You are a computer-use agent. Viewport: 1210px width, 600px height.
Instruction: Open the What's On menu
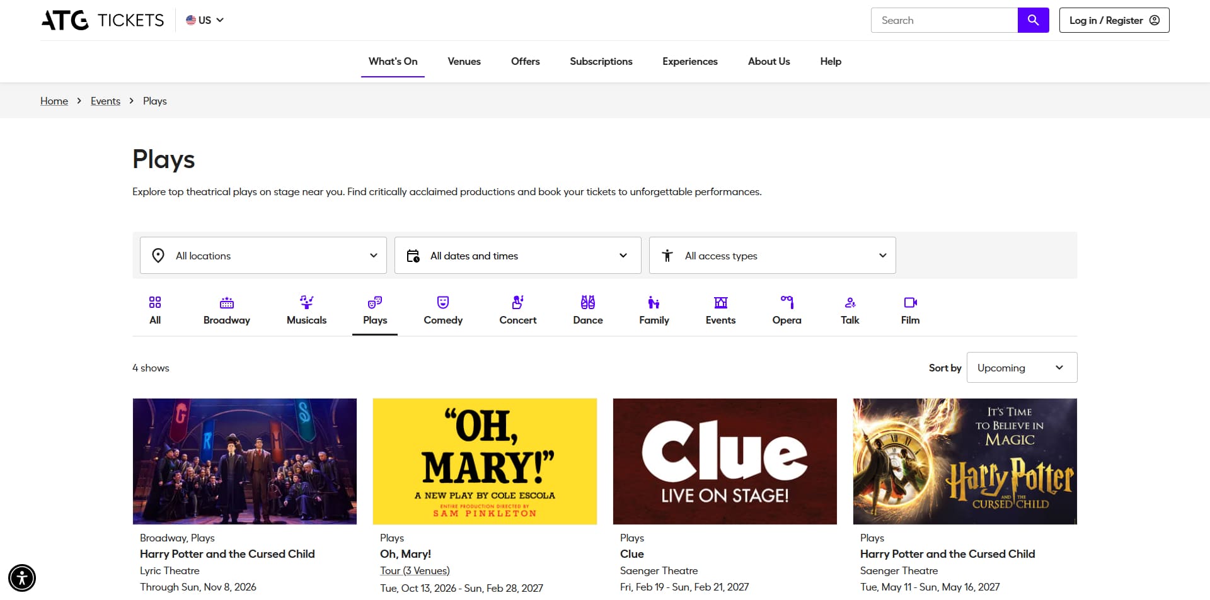point(393,61)
